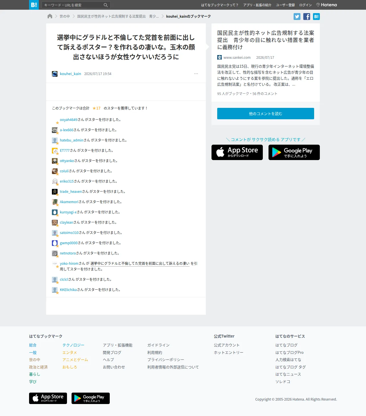Open the ユーザー登録 menu item
Image resolution: width=366 pixels, height=416 pixels.
click(x=285, y=5)
